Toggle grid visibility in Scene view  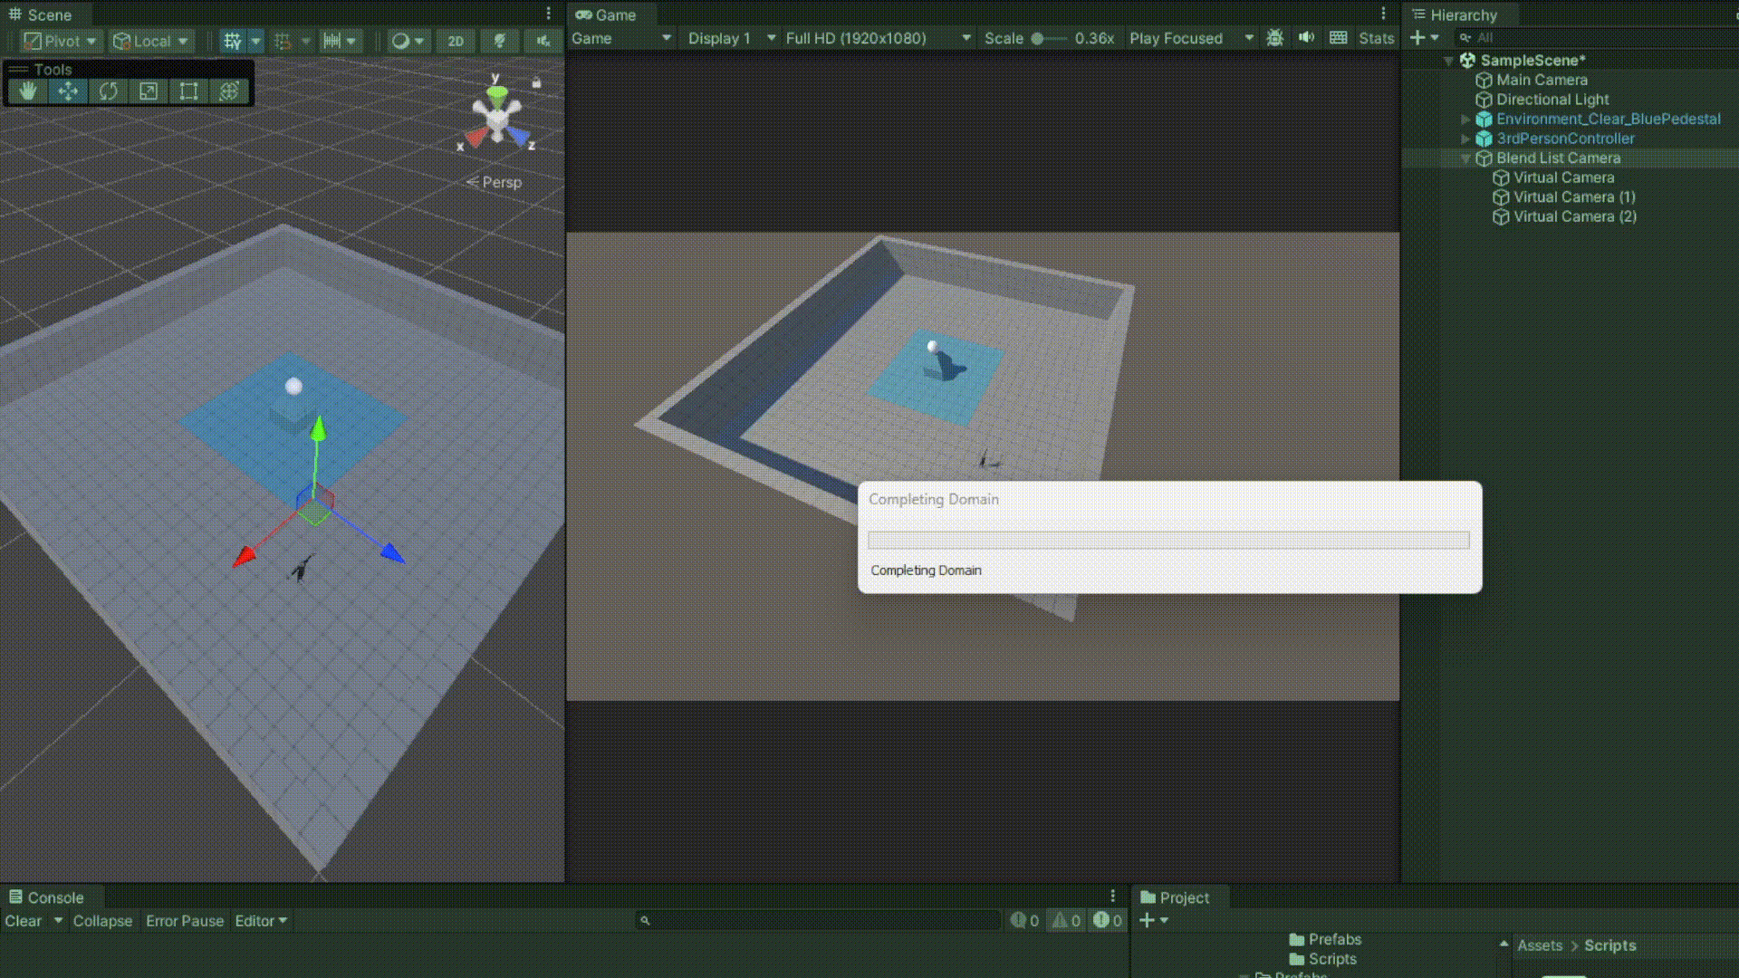[233, 41]
